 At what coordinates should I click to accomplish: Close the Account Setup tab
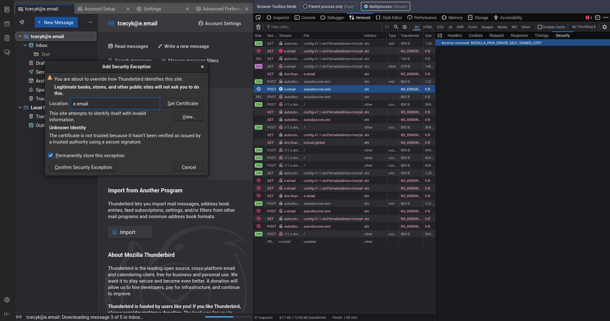[128, 9]
